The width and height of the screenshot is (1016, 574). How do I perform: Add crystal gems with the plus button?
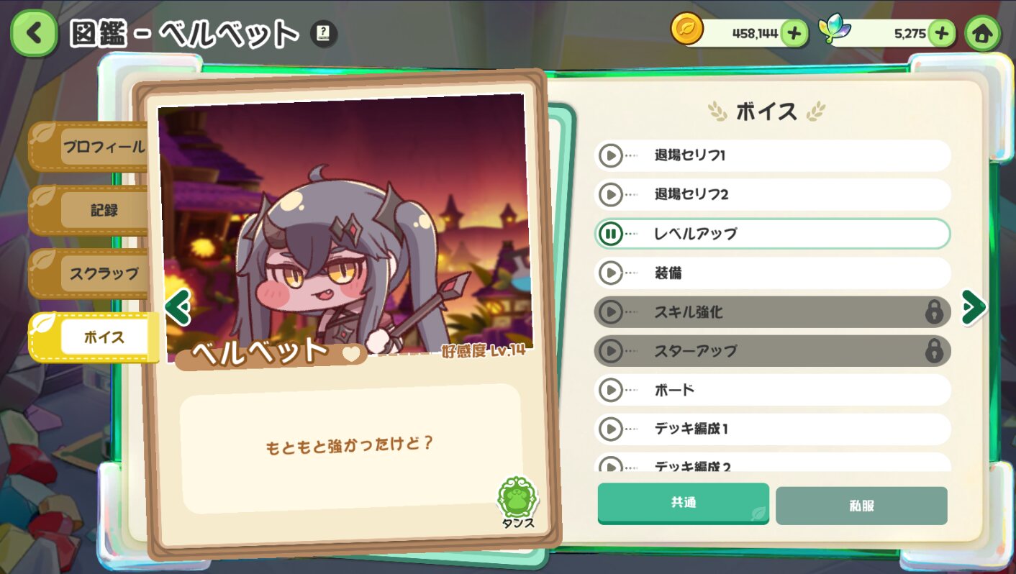pos(941,33)
